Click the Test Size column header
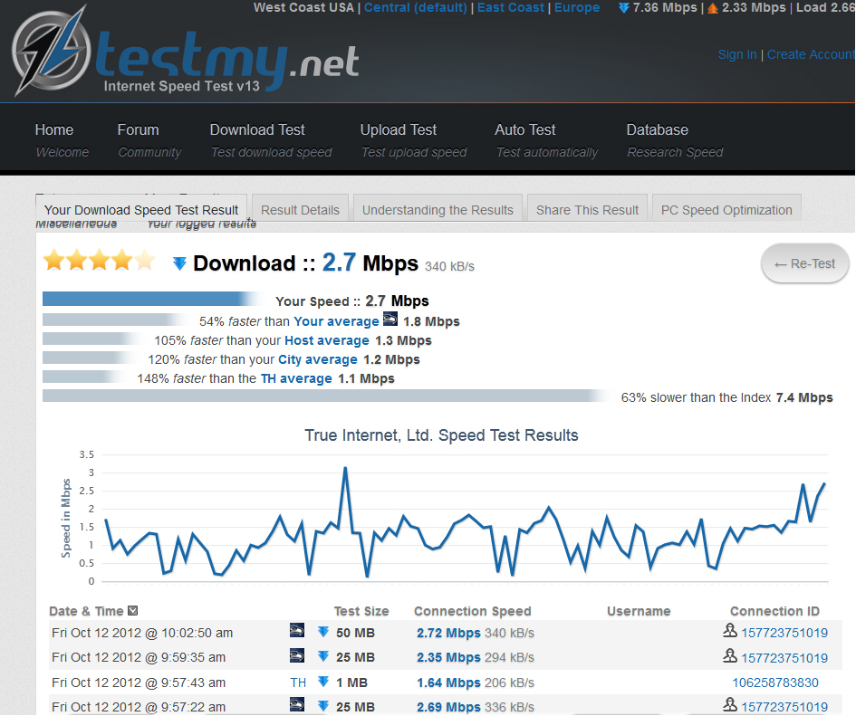This screenshot has width=856, height=716. (361, 611)
